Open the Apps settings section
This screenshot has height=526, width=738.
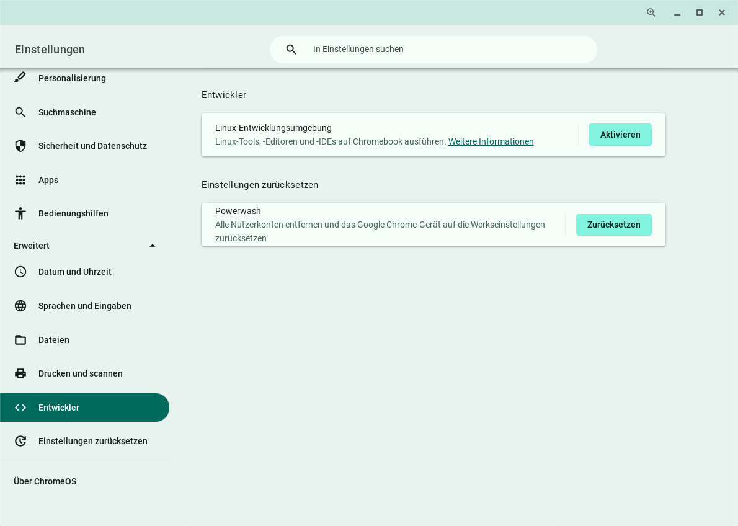(x=85, y=180)
